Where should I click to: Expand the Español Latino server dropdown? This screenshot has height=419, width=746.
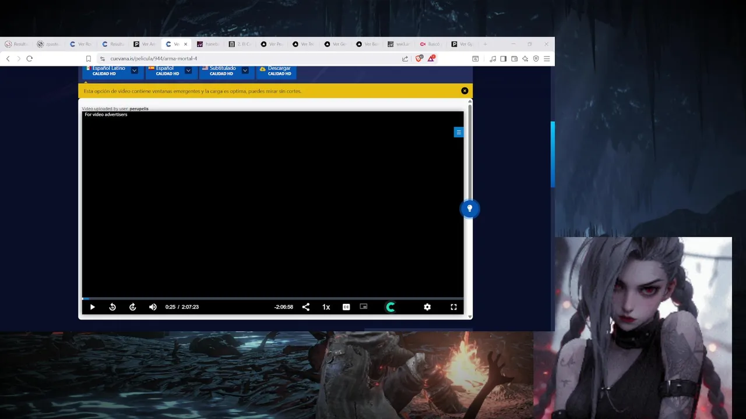pos(134,70)
